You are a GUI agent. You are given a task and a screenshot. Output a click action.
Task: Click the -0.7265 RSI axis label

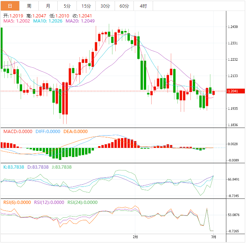pyautogui.click(x=233, y=231)
